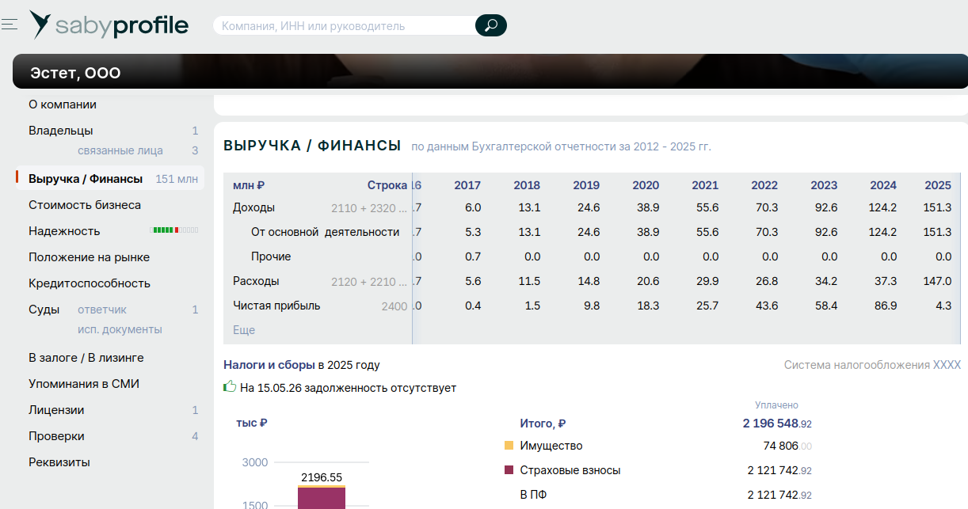Click the Имущество yellow legend swatch
Image resolution: width=968 pixels, height=509 pixels.
[509, 446]
